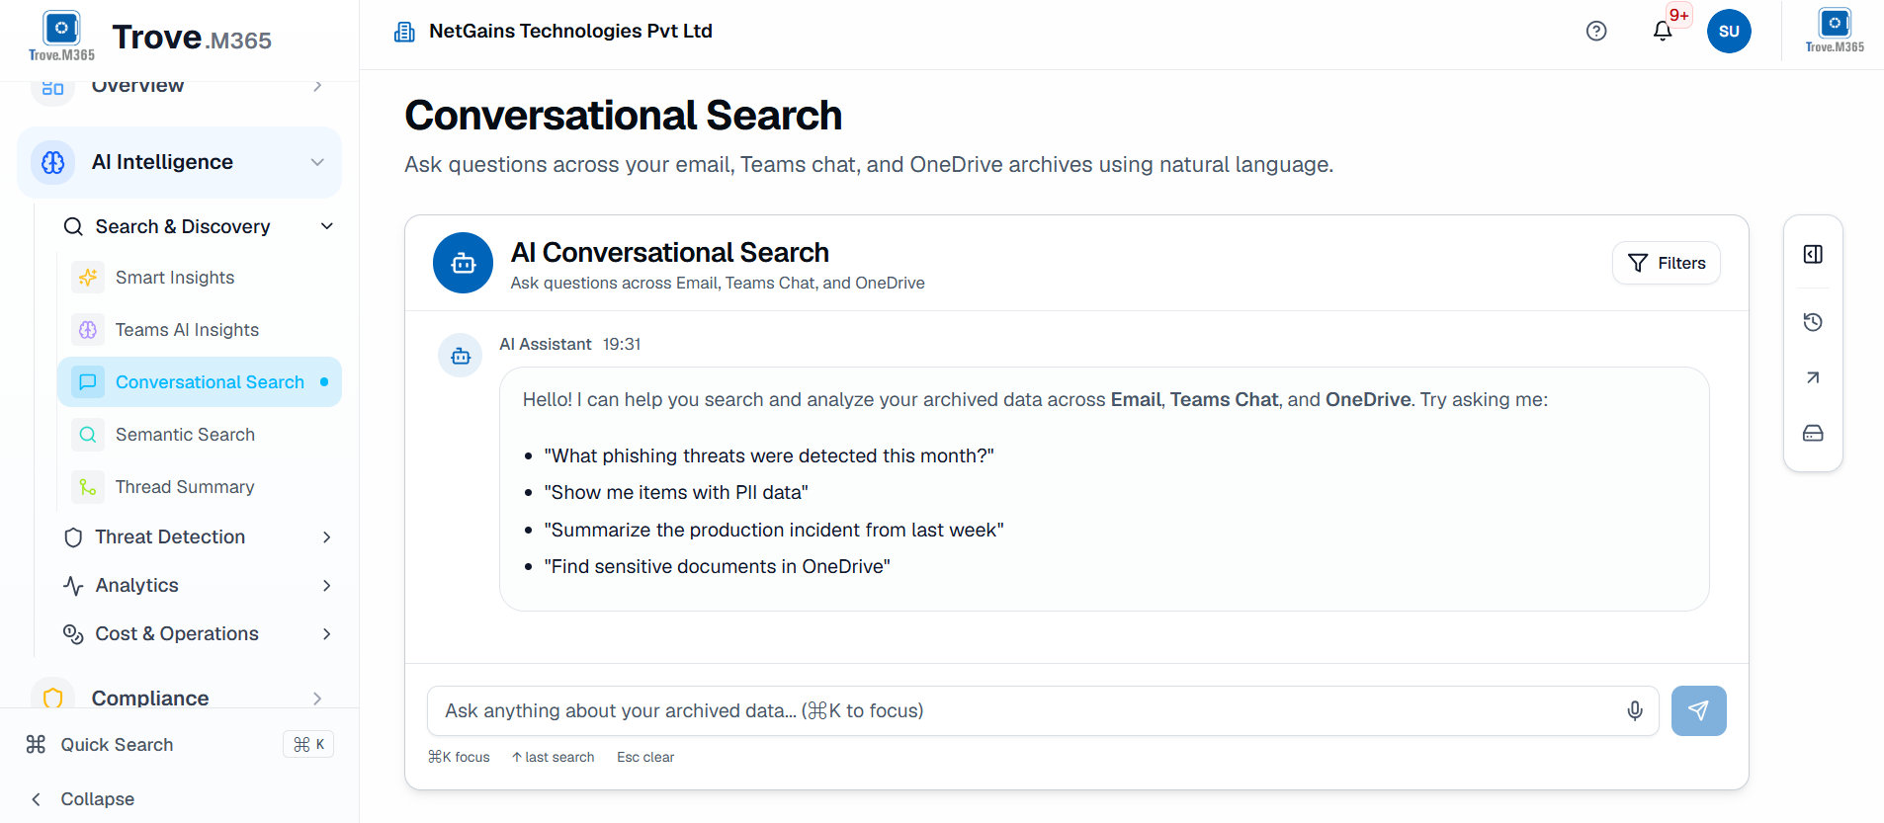Image resolution: width=1884 pixels, height=823 pixels.
Task: Start voice input with microphone icon
Action: (1635, 711)
